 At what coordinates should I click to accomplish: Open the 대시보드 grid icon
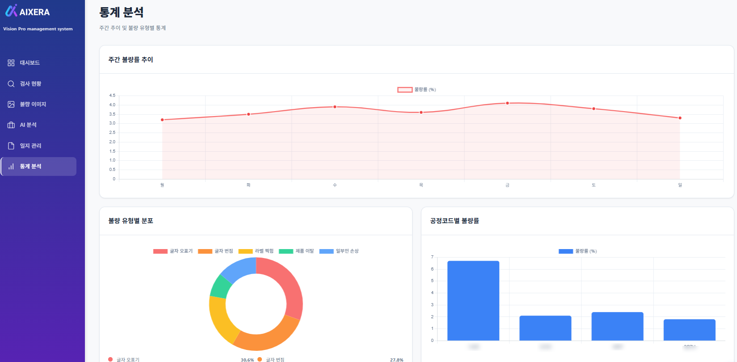[11, 63]
